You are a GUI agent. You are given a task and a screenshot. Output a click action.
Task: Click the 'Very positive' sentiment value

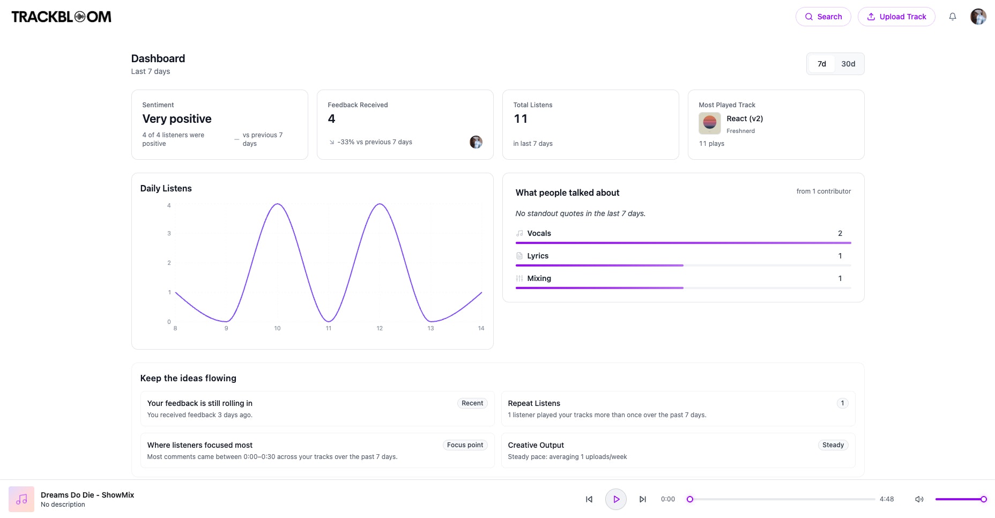coord(177,119)
